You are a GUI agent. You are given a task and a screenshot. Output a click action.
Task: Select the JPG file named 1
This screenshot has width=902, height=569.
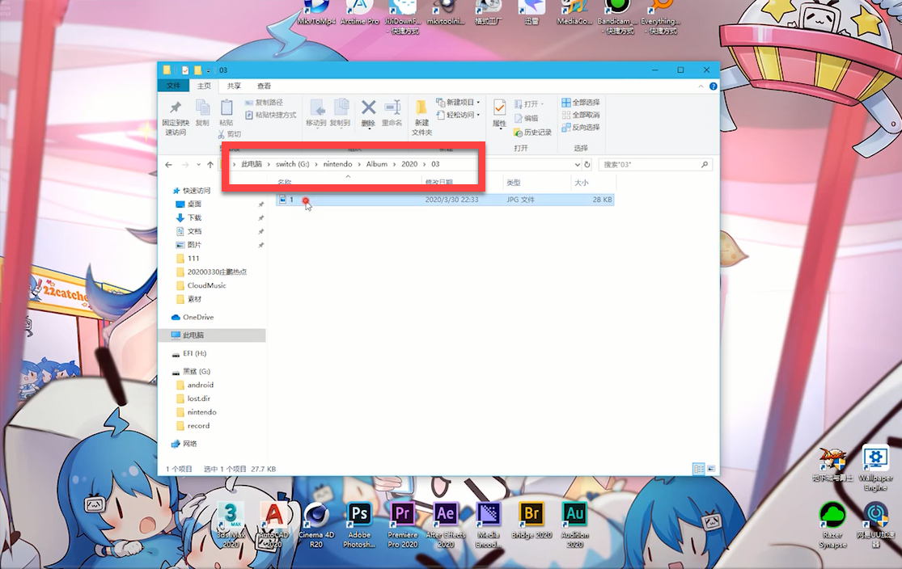(445, 200)
